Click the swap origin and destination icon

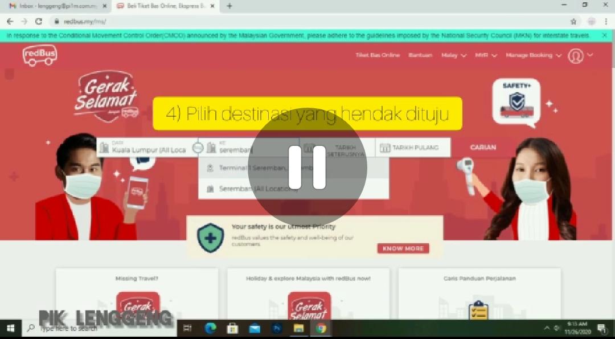[198, 148]
